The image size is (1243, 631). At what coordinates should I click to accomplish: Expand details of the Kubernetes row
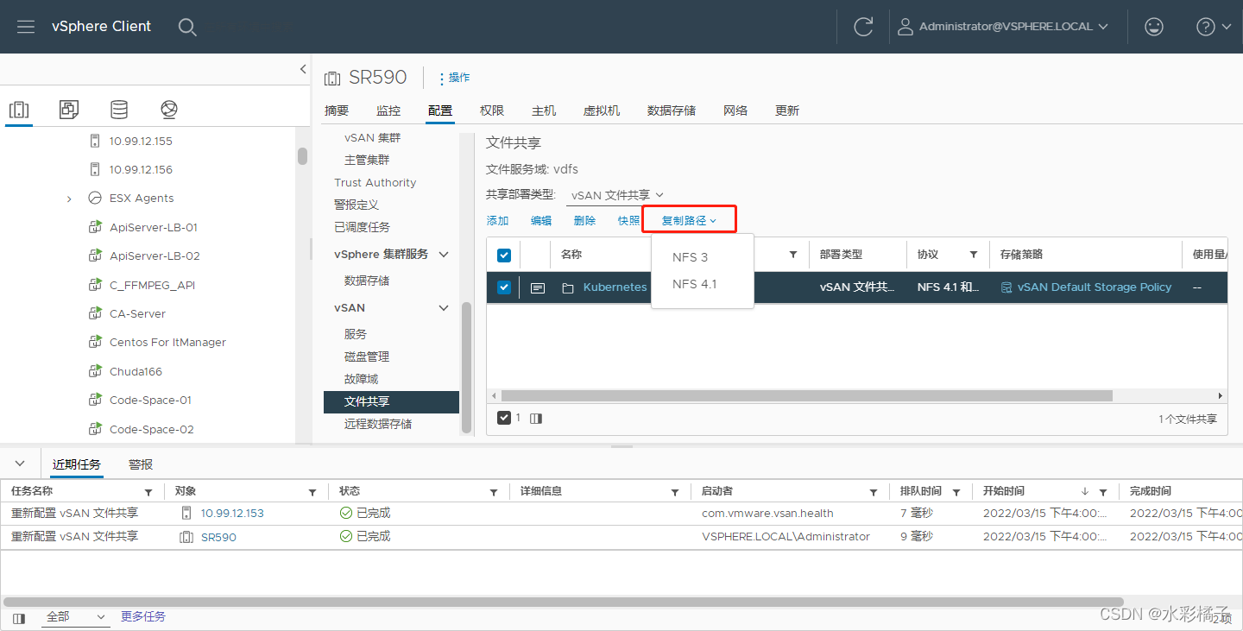click(x=538, y=287)
